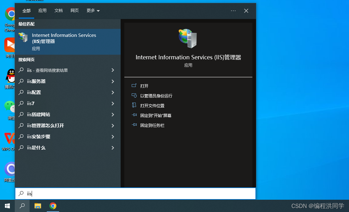Click 打开 to launch IIS Manager

(x=144, y=86)
